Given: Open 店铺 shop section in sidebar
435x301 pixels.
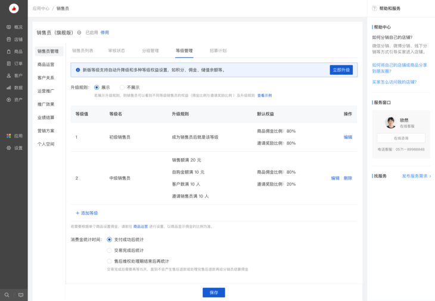Looking at the screenshot, I should [x=14, y=39].
